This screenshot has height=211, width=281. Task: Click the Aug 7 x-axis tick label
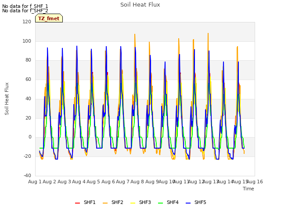[122, 182]
